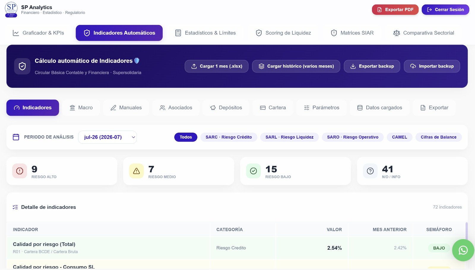This screenshot has height=270, width=475.
Task: Export the report with Exportar PDF
Action: pos(395,9)
